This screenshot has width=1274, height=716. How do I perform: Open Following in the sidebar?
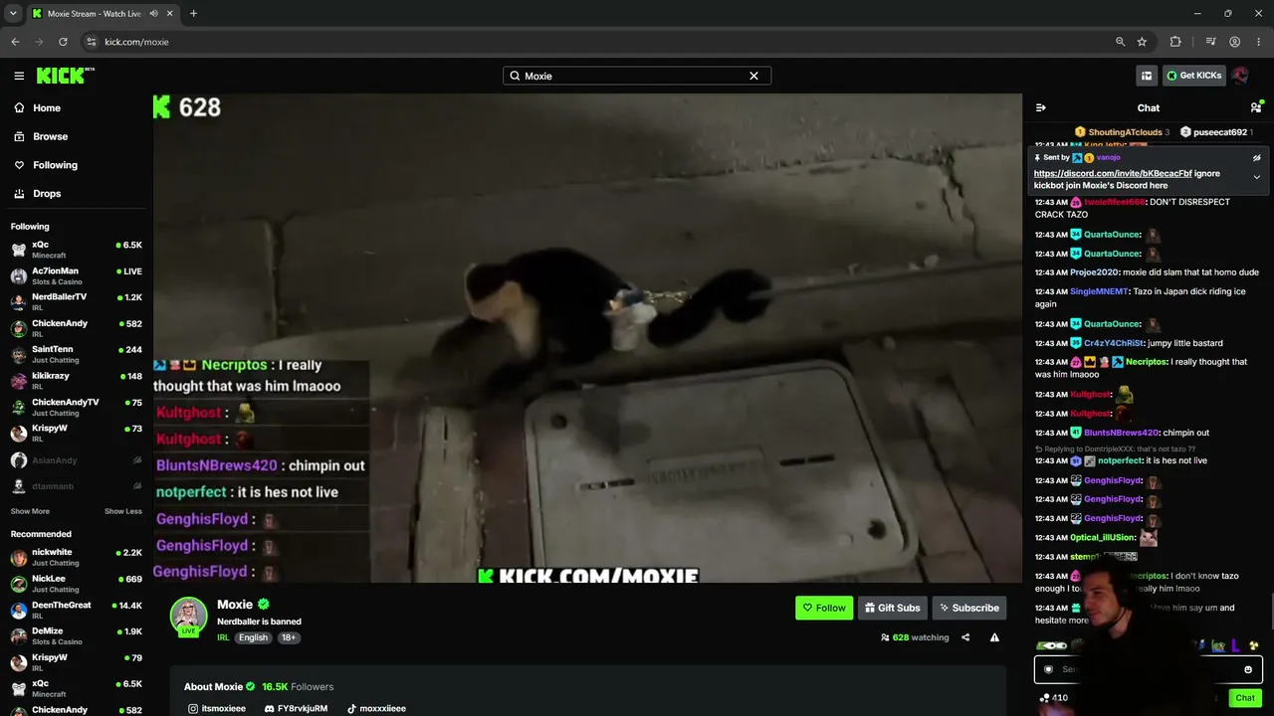[55, 165]
